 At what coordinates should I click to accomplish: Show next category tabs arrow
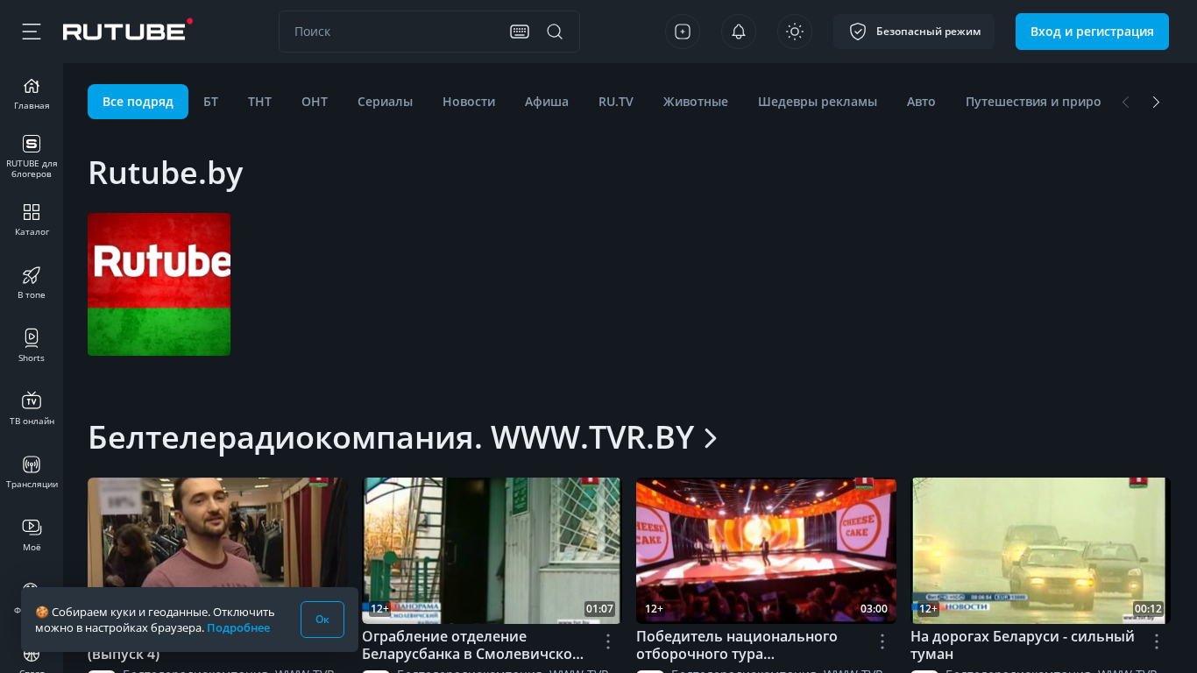point(1156,102)
